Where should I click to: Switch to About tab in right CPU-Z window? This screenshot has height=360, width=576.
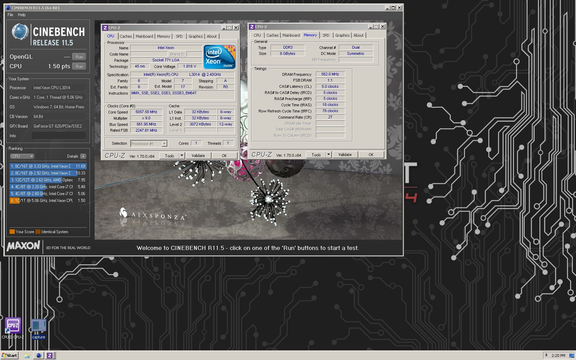point(359,35)
